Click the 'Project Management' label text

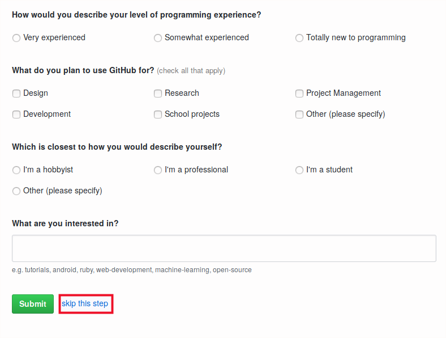pos(344,93)
